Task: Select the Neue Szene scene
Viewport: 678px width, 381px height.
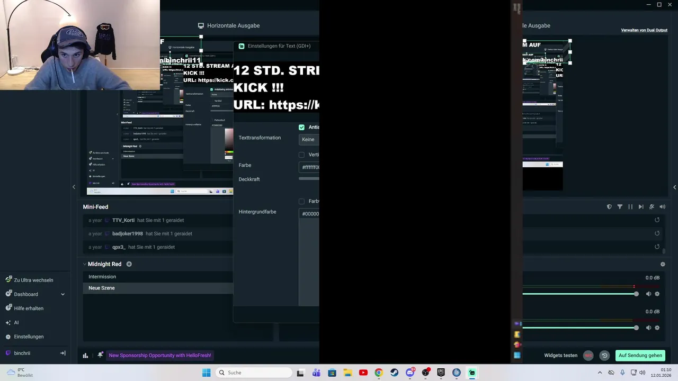Action: pyautogui.click(x=158, y=288)
